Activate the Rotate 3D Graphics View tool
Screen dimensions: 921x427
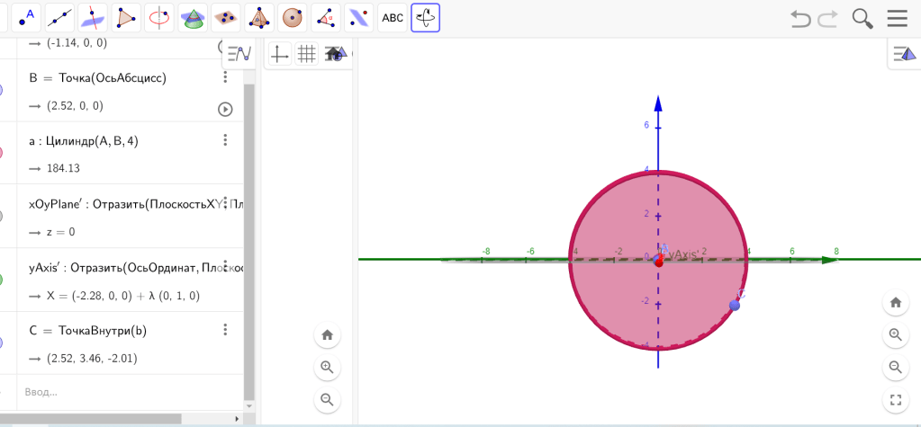click(426, 17)
